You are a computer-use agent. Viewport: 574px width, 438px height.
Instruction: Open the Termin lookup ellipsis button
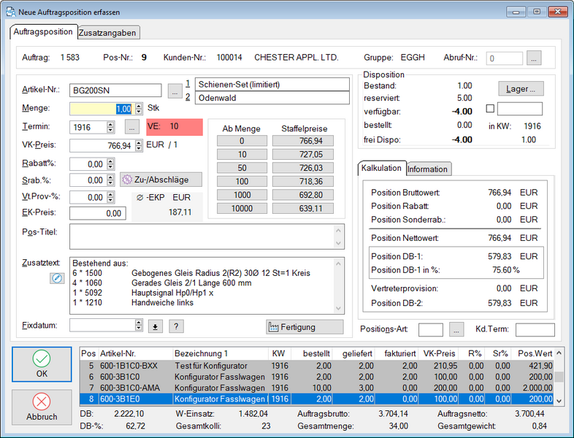[131, 127]
